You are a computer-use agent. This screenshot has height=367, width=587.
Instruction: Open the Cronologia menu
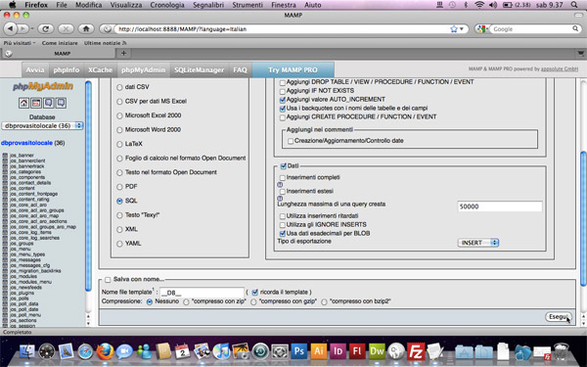167,5
